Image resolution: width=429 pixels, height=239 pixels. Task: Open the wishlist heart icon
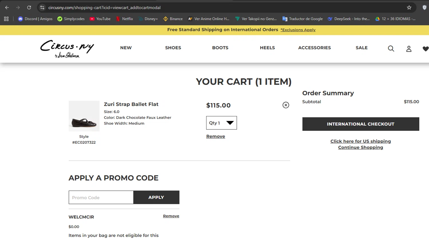(x=425, y=49)
